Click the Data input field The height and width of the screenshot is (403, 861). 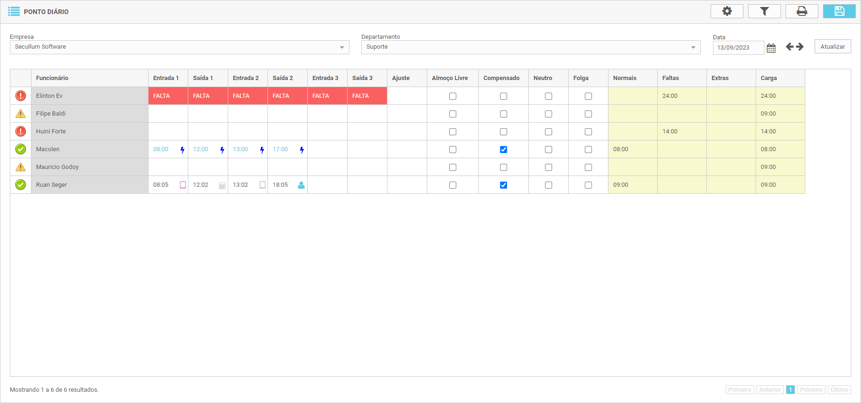(x=738, y=48)
